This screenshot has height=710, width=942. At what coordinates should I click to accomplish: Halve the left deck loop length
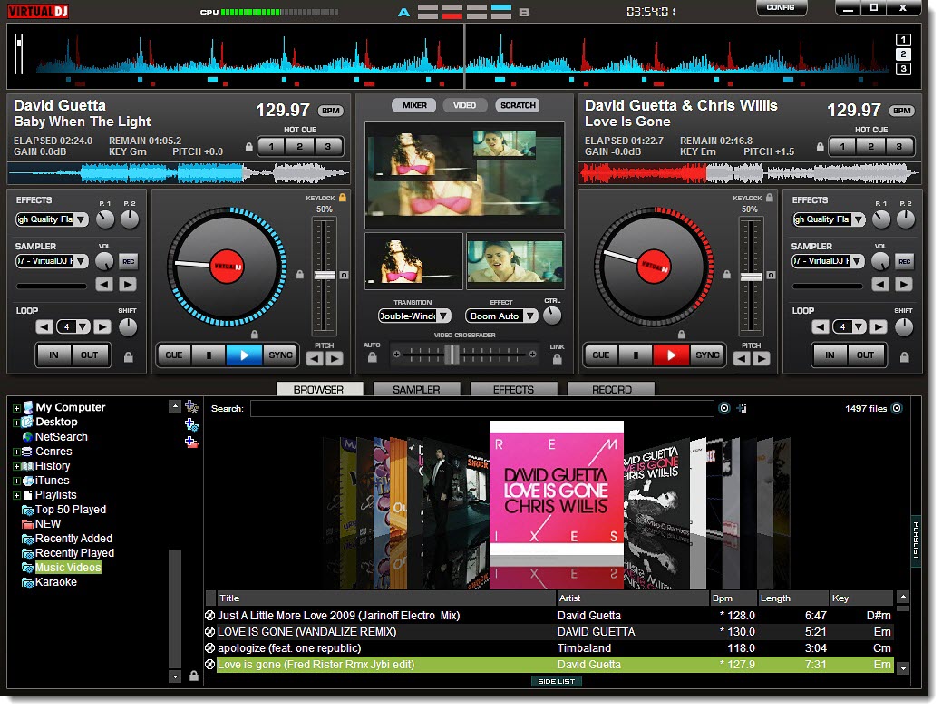pyautogui.click(x=44, y=327)
